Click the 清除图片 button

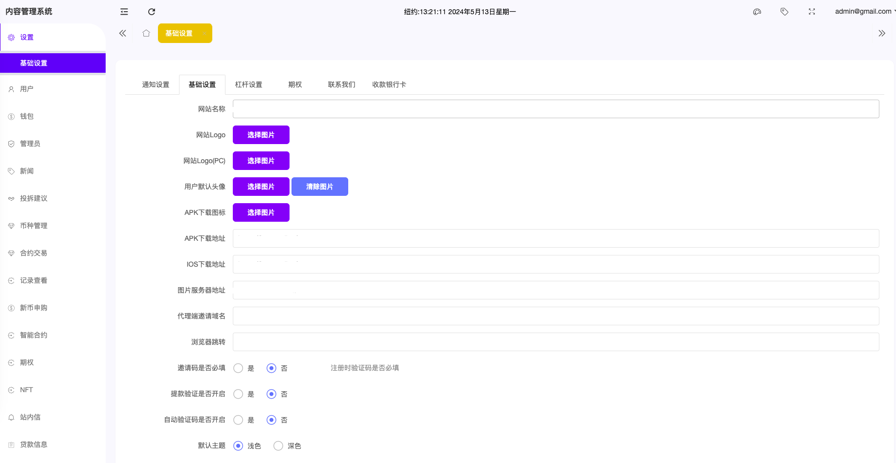point(320,187)
